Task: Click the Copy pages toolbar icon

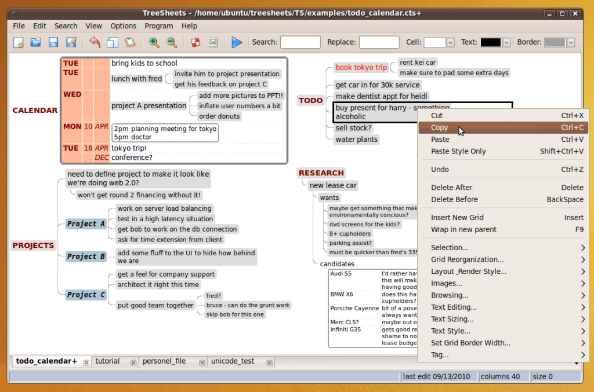Action: [x=111, y=42]
